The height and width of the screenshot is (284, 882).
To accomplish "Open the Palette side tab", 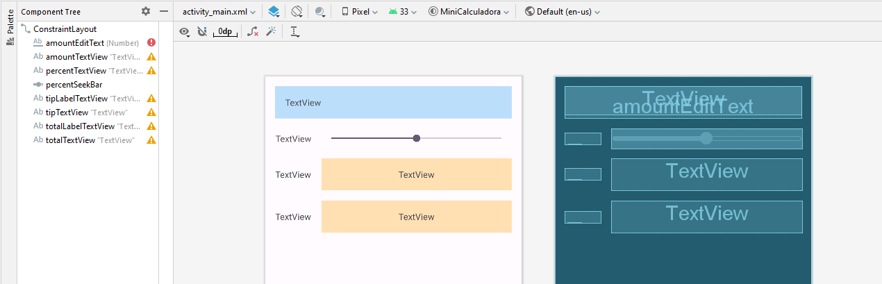I will (x=10, y=26).
